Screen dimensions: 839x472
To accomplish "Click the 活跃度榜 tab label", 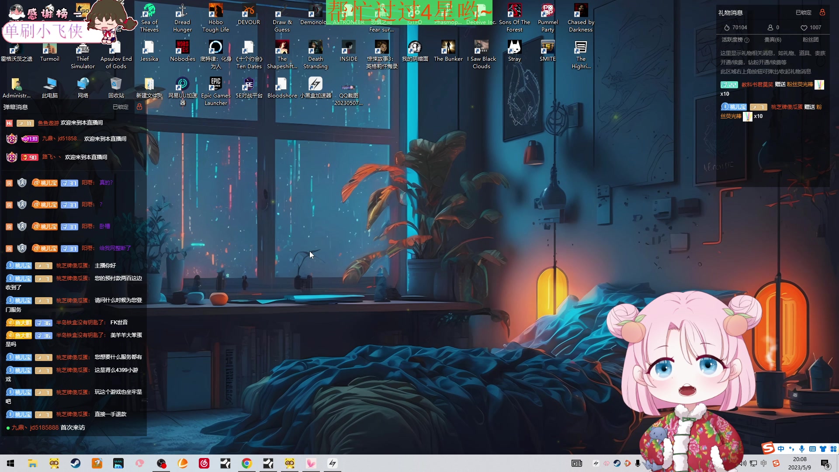I will point(732,40).
